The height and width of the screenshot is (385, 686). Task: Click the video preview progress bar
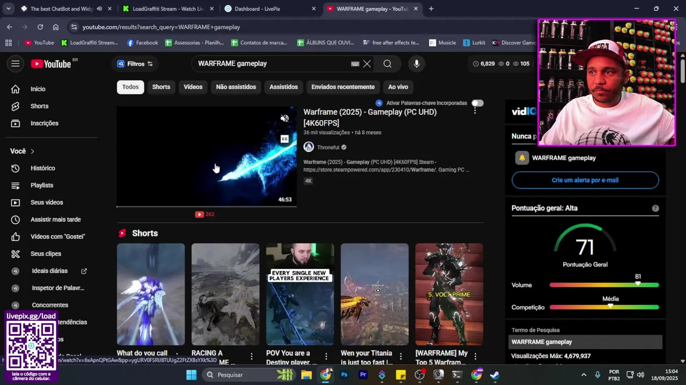point(206,206)
